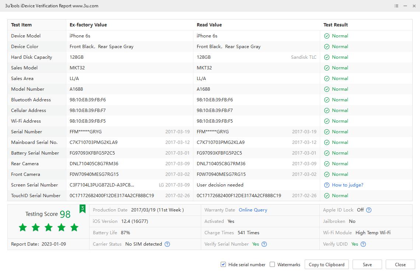The width and height of the screenshot is (420, 275).
Task: Click the green check icon for Rear Camera
Action: (326, 164)
